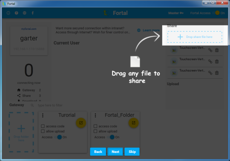The height and width of the screenshot is (161, 230).
Task: Click the Back tutorial button
Action: coord(98,152)
